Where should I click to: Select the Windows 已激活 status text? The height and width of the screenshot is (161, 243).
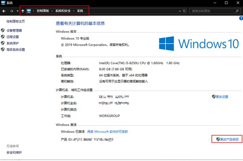click(x=73, y=131)
